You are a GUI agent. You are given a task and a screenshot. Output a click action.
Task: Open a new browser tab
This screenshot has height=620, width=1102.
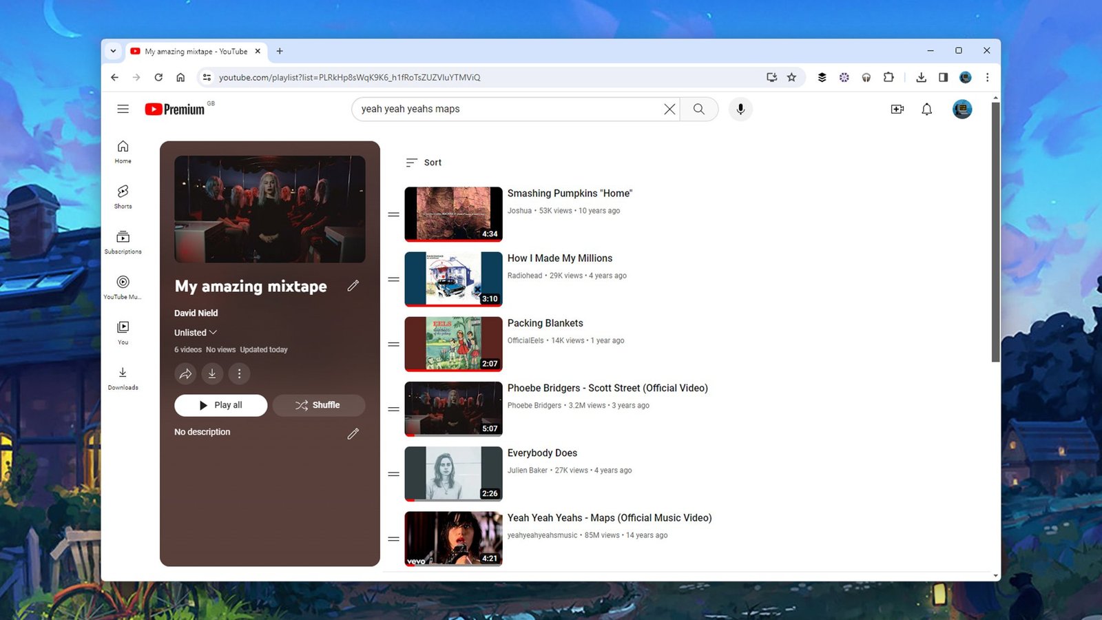click(x=280, y=51)
